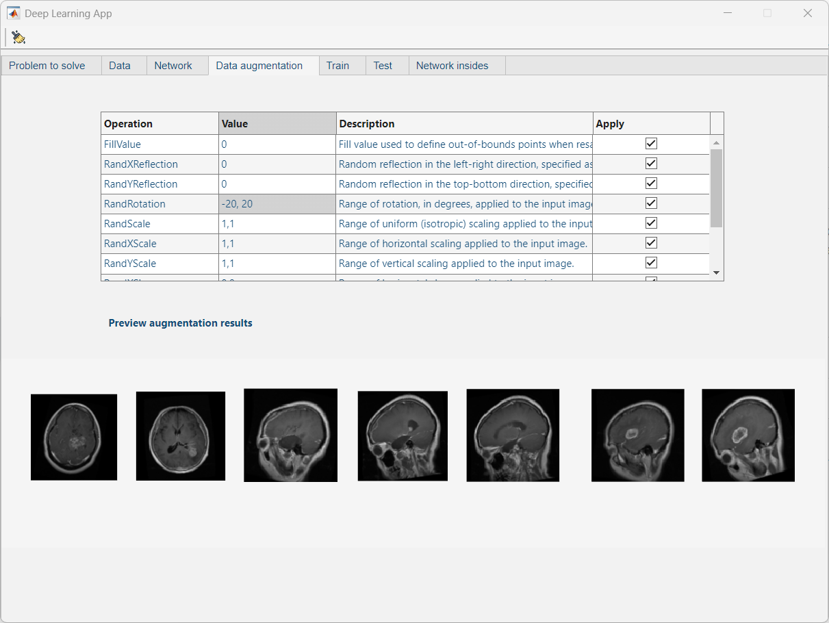Viewport: 829px width, 623px height.
Task: Click the broom icon in the toolbar
Action: [18, 38]
